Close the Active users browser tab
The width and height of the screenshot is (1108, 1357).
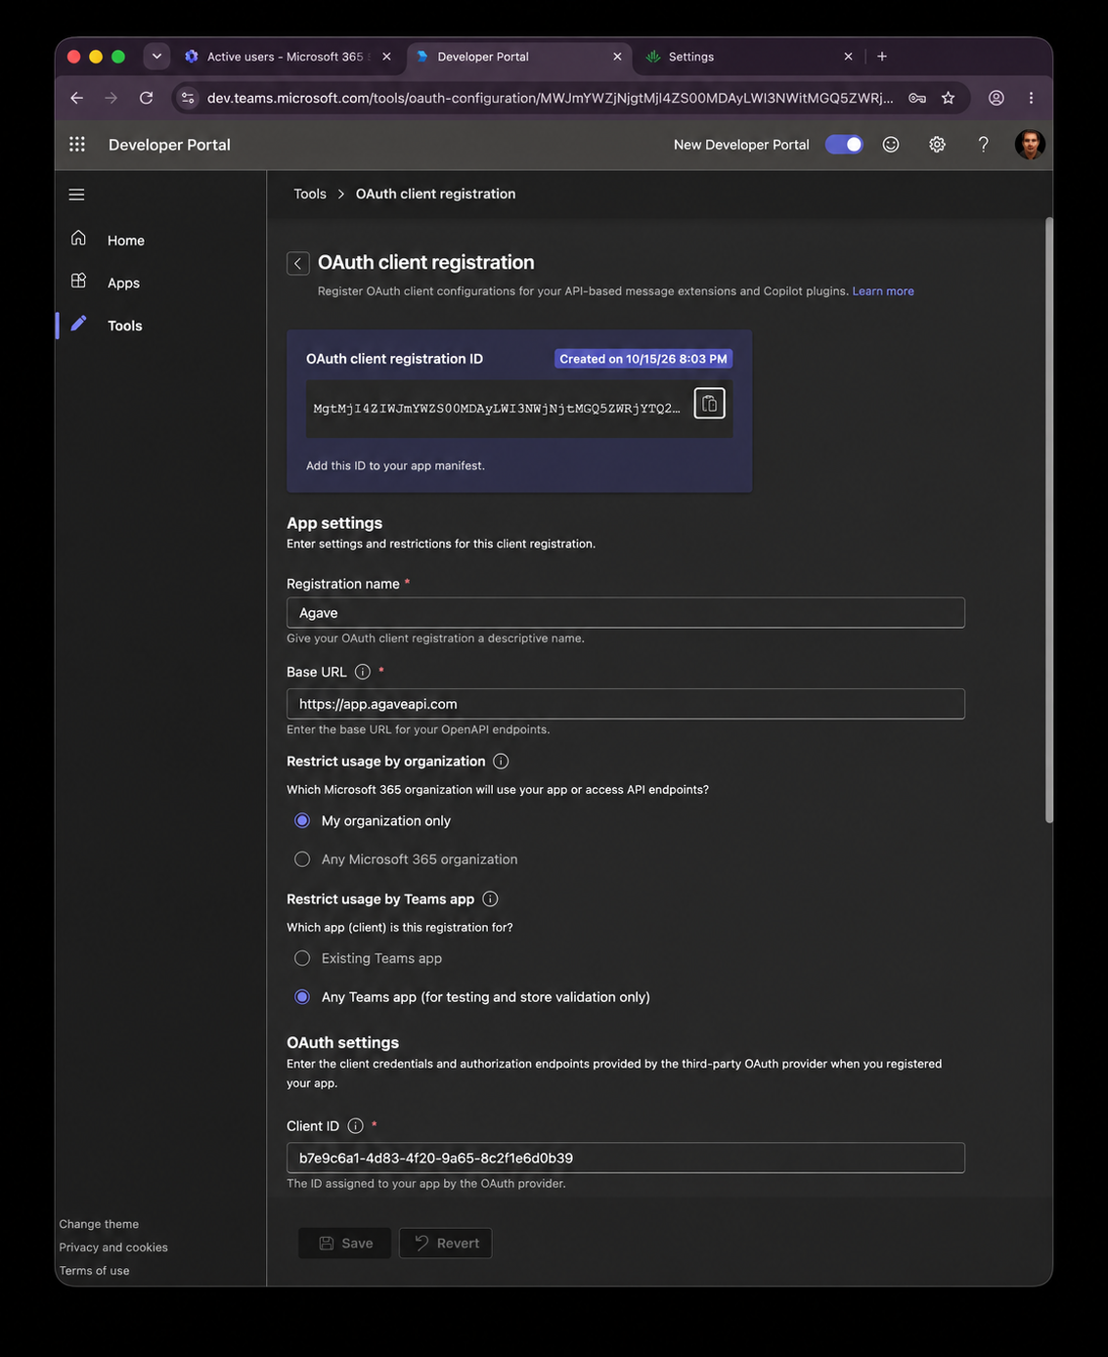(386, 57)
